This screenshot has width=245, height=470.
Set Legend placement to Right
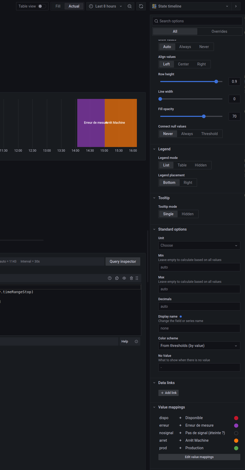click(x=188, y=183)
